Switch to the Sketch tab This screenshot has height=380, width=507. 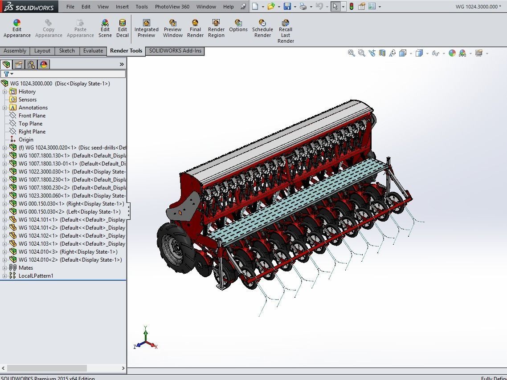click(67, 51)
